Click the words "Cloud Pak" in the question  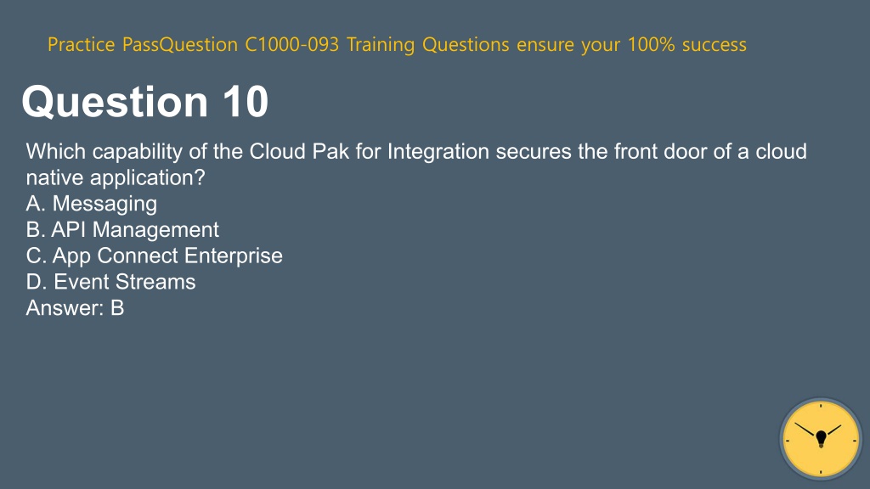tap(299, 151)
